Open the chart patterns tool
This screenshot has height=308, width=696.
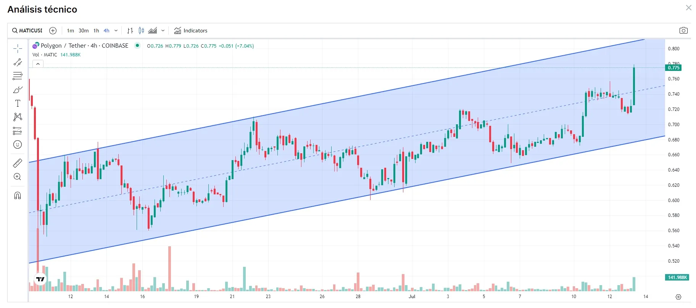18,117
